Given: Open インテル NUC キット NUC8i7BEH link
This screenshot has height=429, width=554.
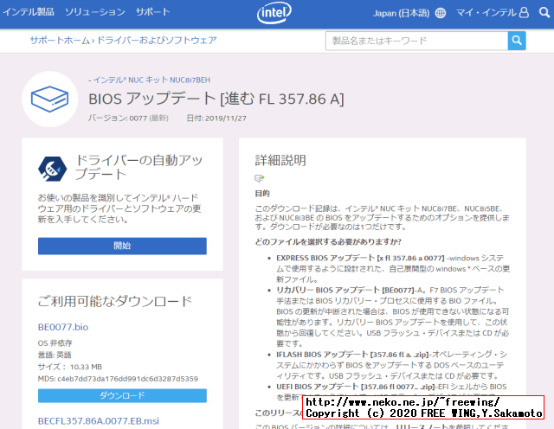Looking at the screenshot, I should 151,80.
